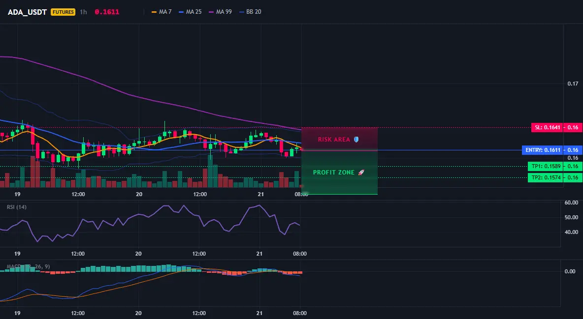
Task: Click the 08:00 time label under MACD panel
Action: 300,314
